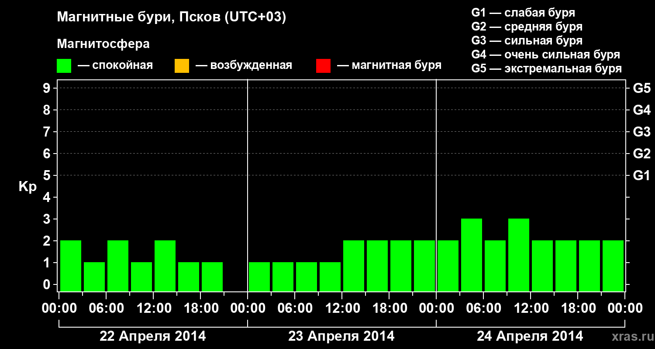Image resolution: width=655 pixels, height=349 pixels.
Task: Click the 24 Апреля 21:00–00:00 bar (Kp 2)
Action: tap(613, 266)
